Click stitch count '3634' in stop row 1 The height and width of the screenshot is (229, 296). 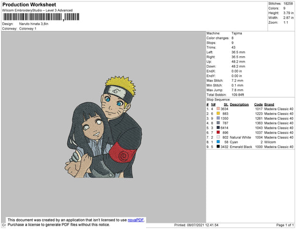[224, 109]
